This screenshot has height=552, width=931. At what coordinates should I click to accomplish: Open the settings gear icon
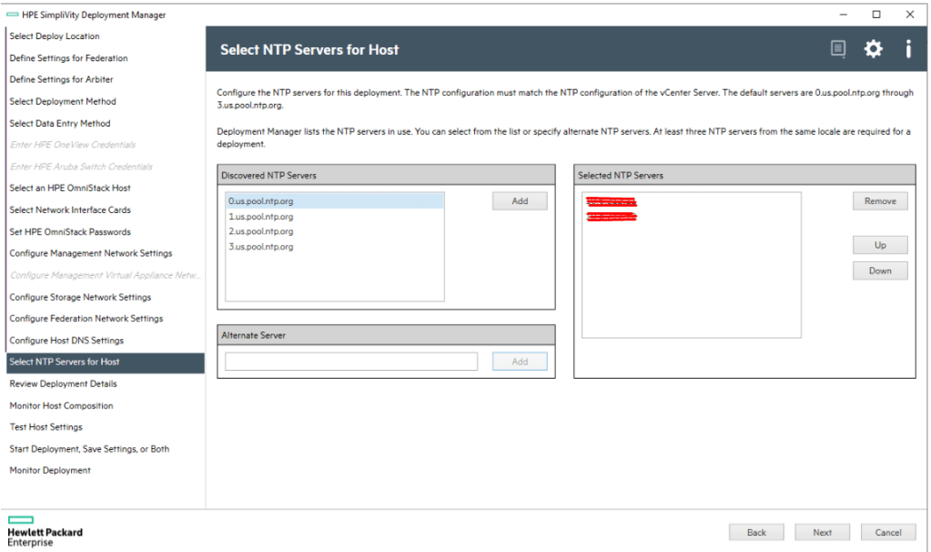click(x=873, y=49)
